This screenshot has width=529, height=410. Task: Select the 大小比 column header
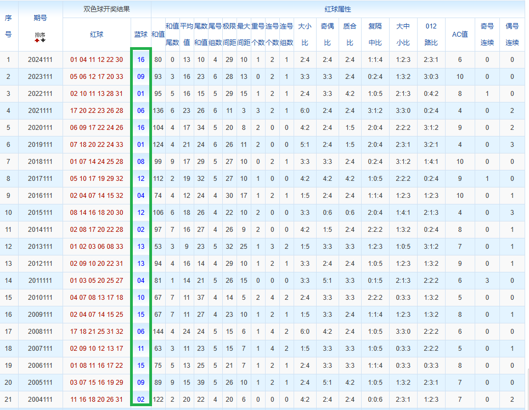(305, 35)
